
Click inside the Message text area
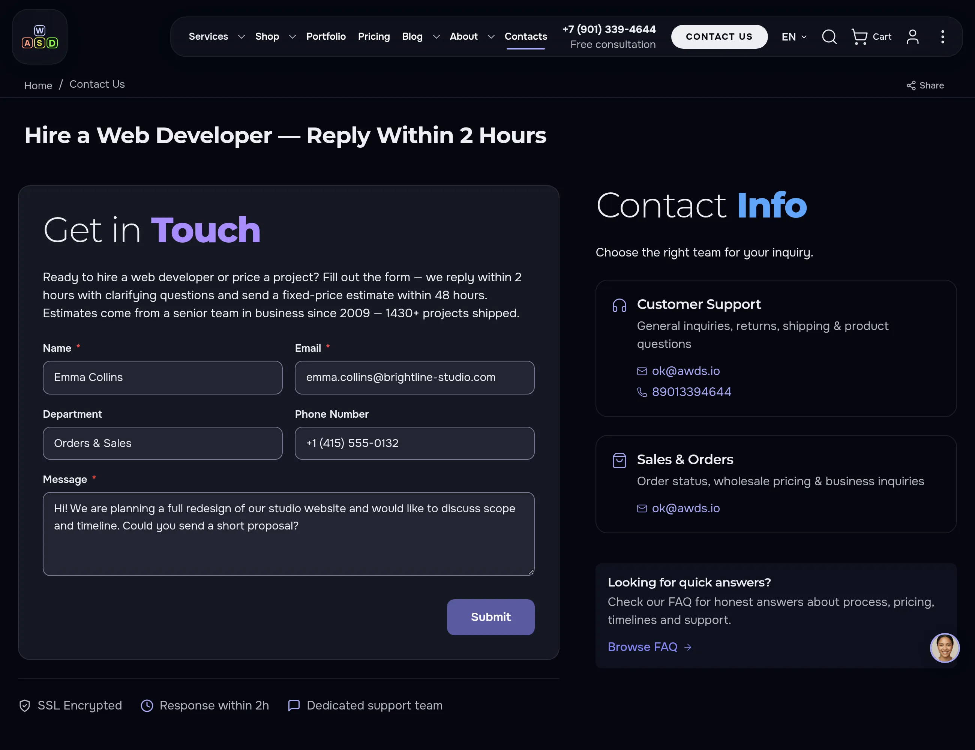pyautogui.click(x=288, y=534)
